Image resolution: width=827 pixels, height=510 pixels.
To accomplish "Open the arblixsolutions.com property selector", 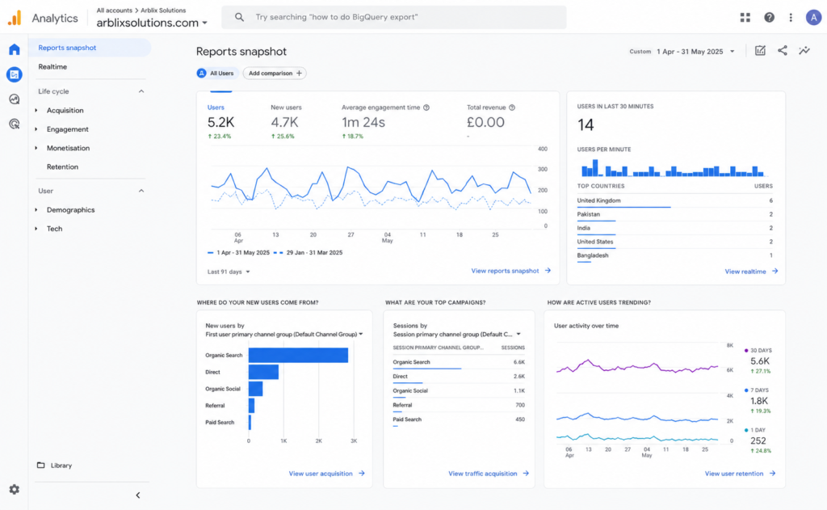I will click(x=152, y=23).
